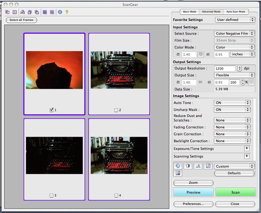Open the Brightness/Contrast adjustment tool
Viewport: 261px width, 213px height.
[x=188, y=166]
